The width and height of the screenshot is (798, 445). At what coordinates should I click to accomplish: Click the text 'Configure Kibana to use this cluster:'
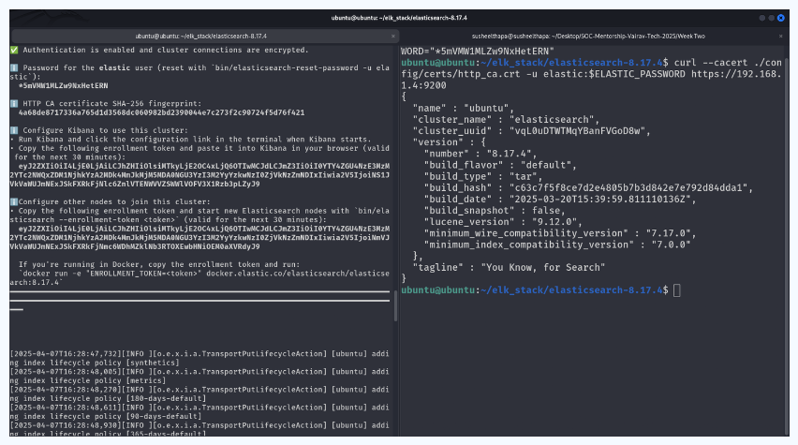[105, 130]
